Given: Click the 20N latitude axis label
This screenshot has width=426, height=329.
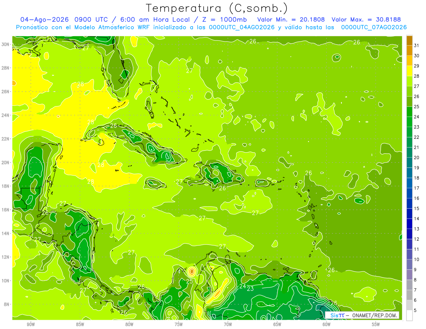Looking at the screenshot, I should (x=6, y=163).
